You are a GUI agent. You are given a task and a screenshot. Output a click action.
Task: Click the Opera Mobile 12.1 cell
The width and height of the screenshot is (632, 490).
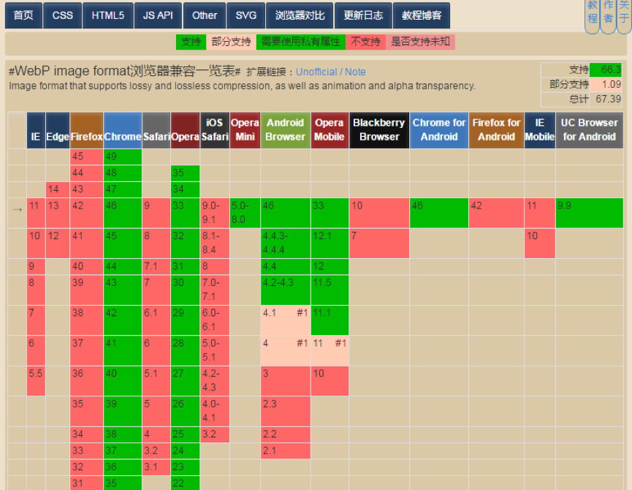[330, 243]
